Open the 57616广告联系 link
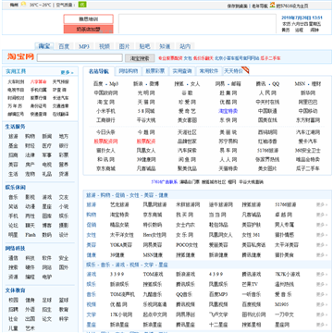The height and width of the screenshot is (333, 333). pos(165,182)
